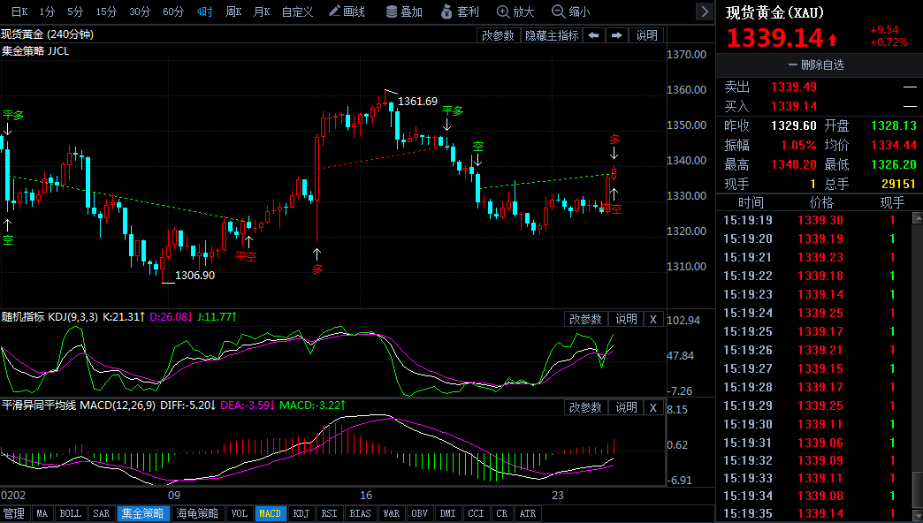The image size is (923, 523).
Task: Select the 日K daily chart period
Action: [19, 11]
